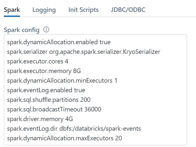The height and width of the screenshot is (147, 196).
Task: Click the spark.eventLog.enabled true line
Action: coord(46,90)
